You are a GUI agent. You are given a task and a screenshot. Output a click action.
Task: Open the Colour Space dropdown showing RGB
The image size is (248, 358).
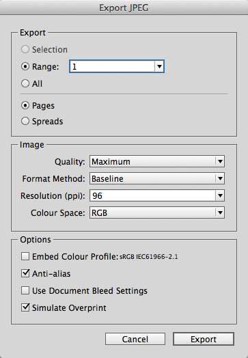(x=157, y=212)
